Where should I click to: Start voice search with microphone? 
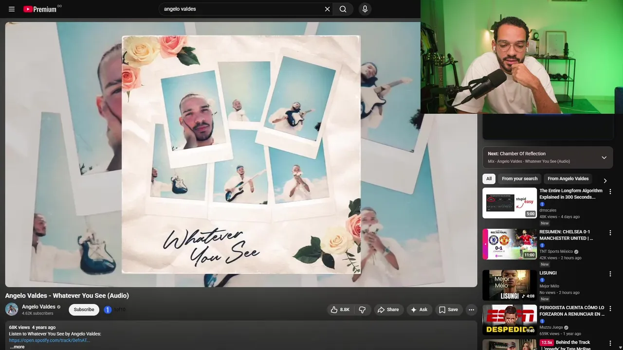[x=365, y=9]
